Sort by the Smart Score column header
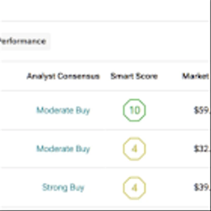Image resolution: width=211 pixels, height=211 pixels. (134, 76)
